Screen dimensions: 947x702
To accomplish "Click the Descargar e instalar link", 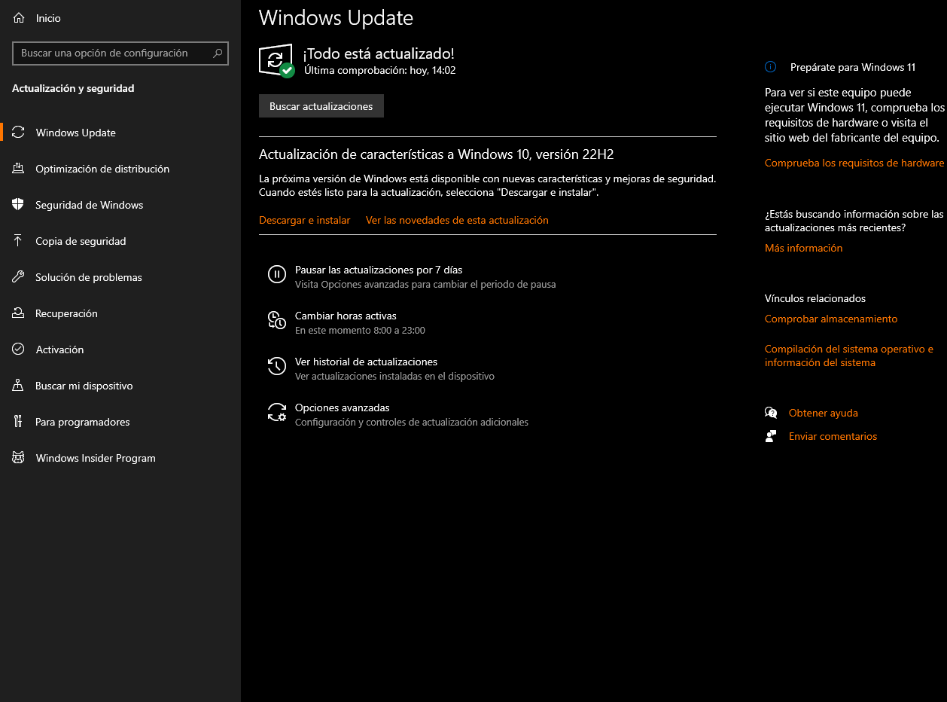I will [x=305, y=221].
